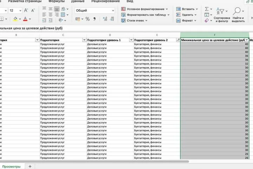
Task: Open the font size 12 dropdown
Action: 20,11
